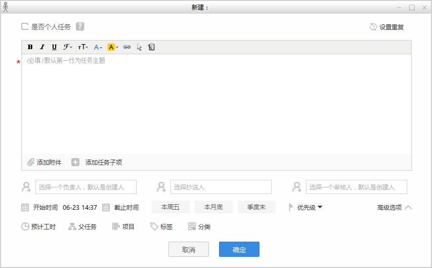Open the yellow highlight color picker
This screenshot has height=268, width=432.
click(113, 47)
